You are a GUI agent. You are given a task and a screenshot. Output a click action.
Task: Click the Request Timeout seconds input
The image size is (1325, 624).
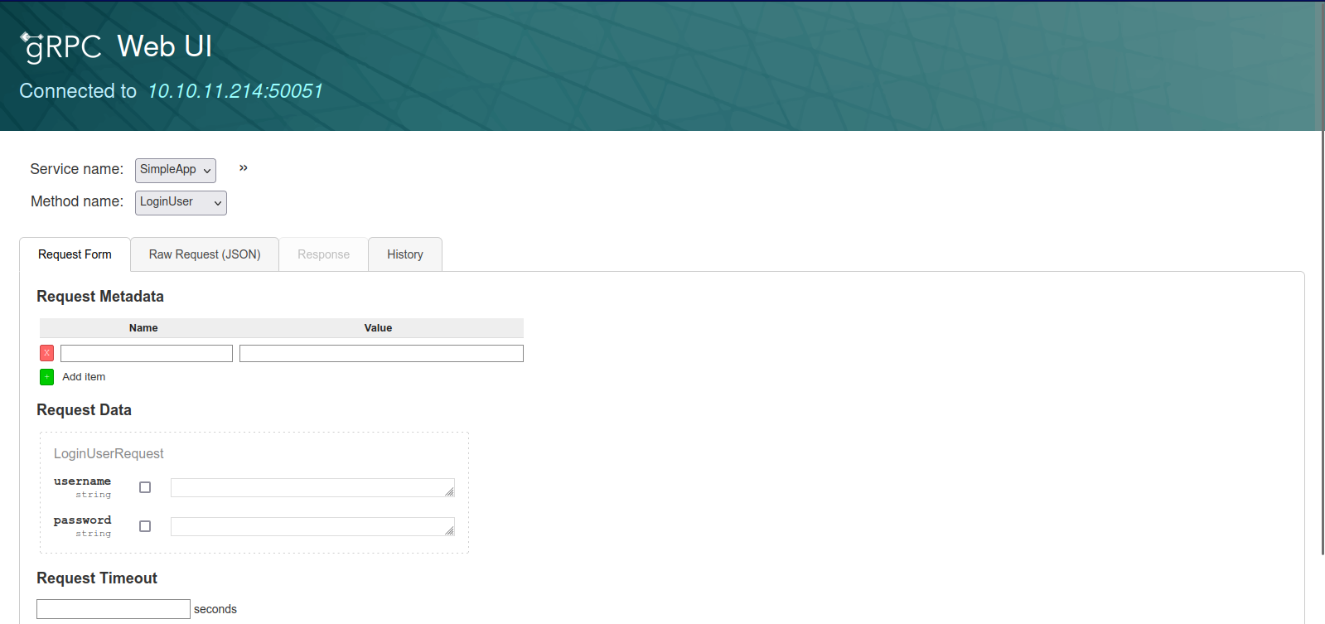(x=114, y=609)
